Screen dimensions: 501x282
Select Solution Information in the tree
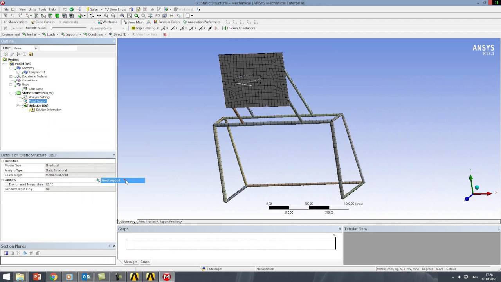click(x=49, y=110)
